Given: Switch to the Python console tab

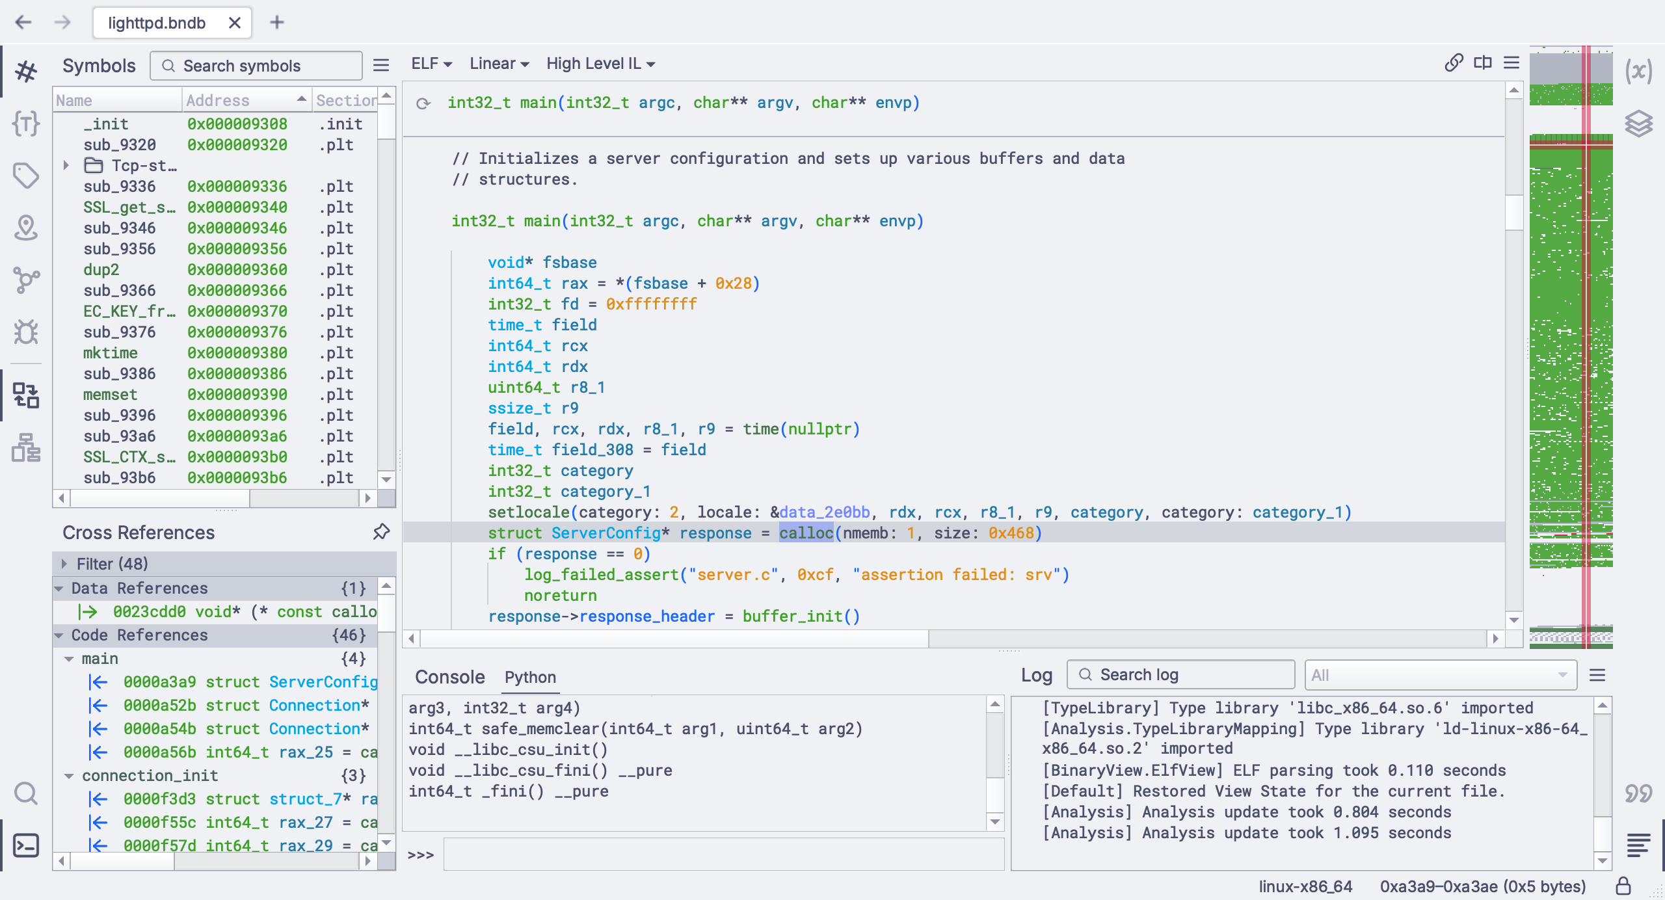Looking at the screenshot, I should (530, 677).
